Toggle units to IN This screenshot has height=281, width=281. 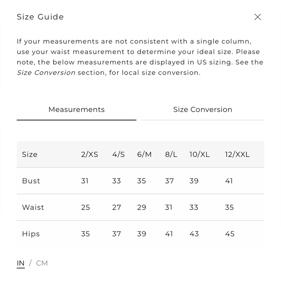point(21,263)
